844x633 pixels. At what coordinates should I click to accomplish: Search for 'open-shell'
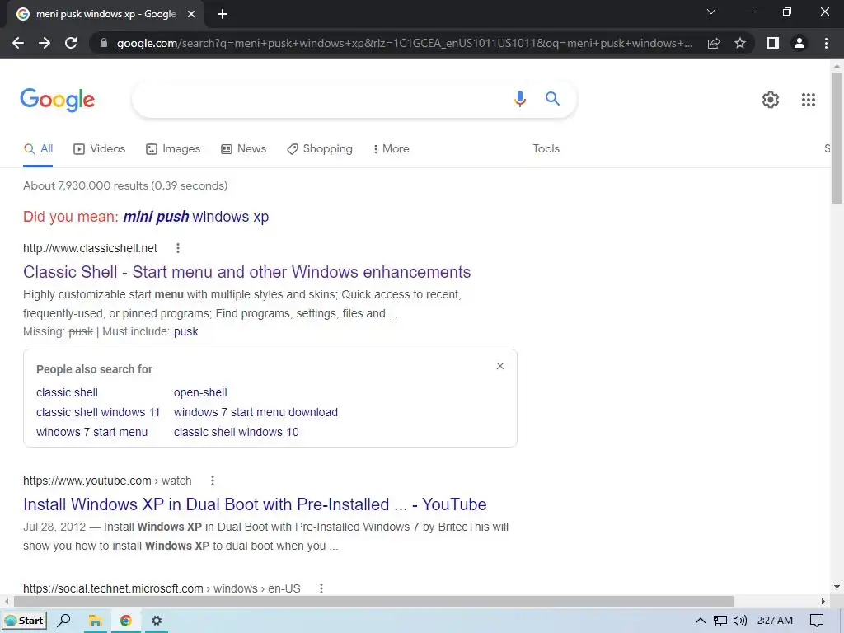(200, 392)
